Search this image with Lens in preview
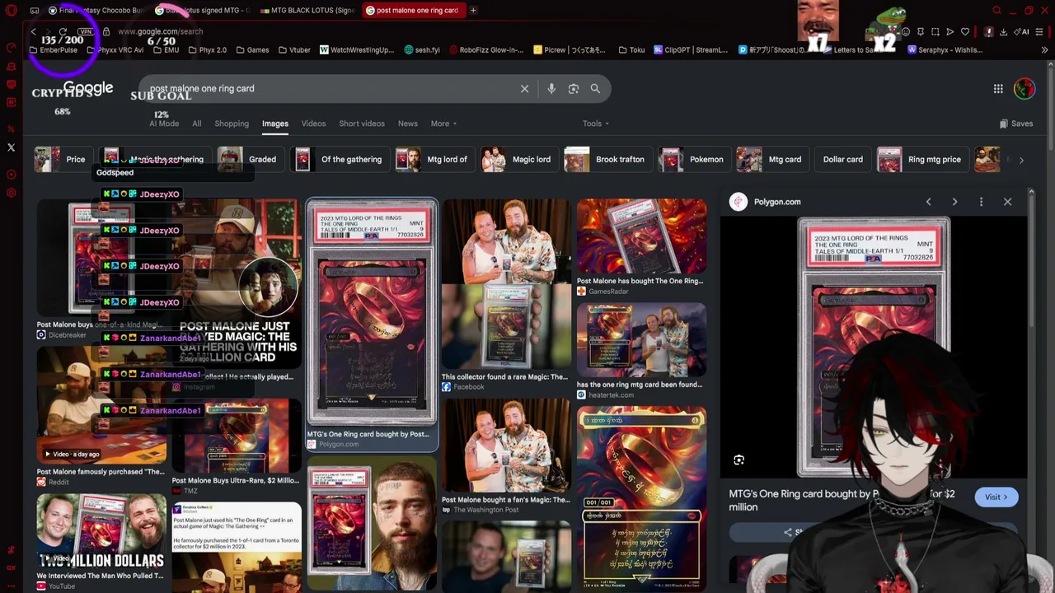 tap(738, 460)
